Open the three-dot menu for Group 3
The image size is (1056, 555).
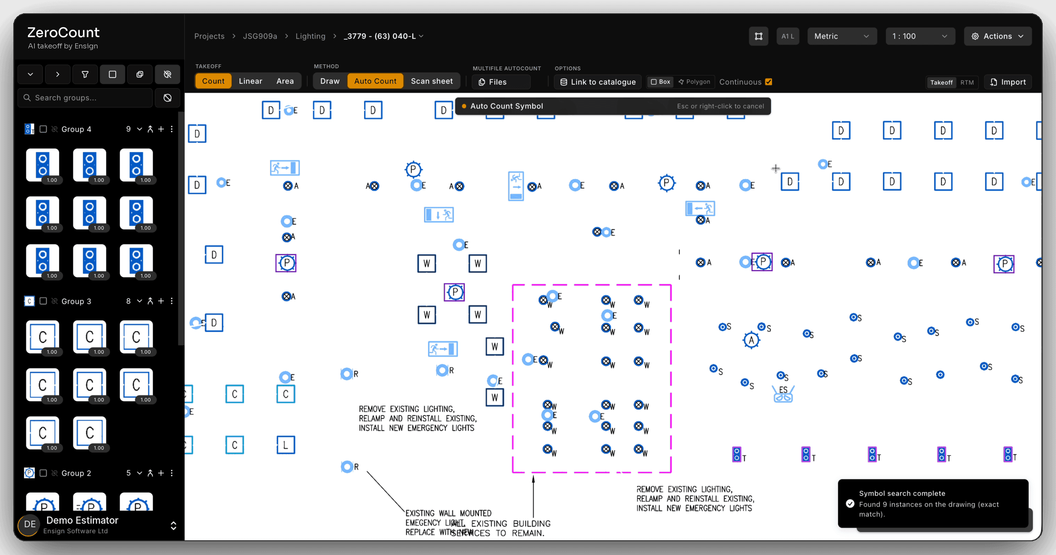coord(172,301)
